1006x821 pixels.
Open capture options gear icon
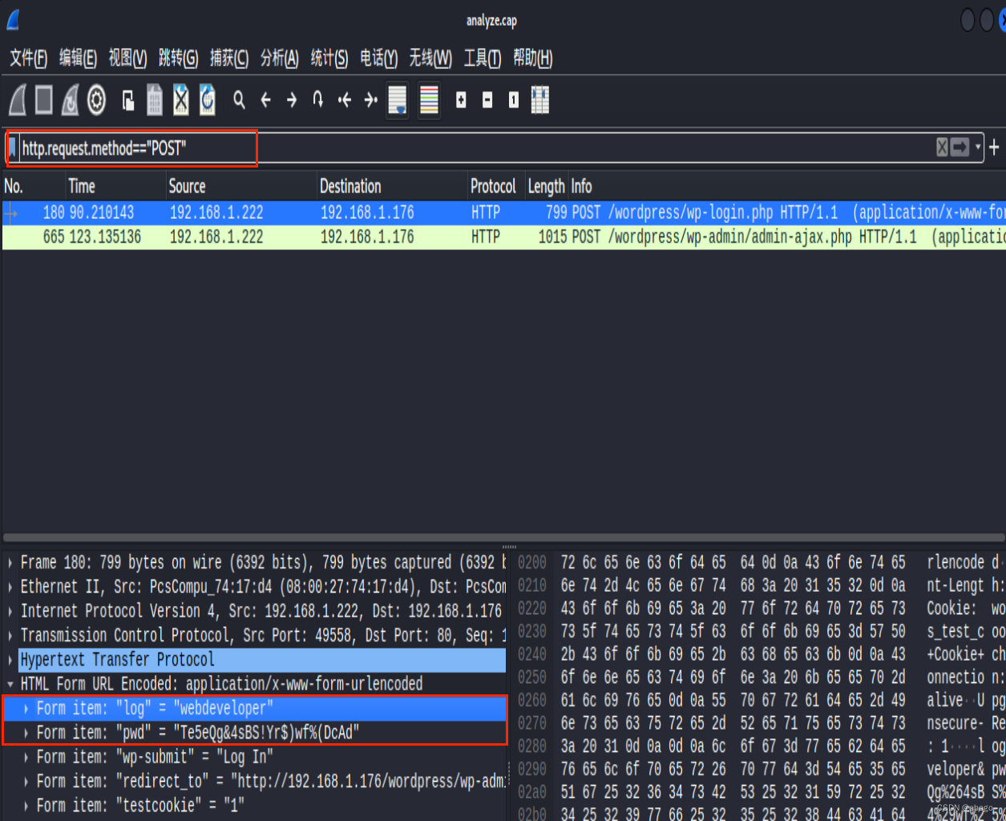click(x=97, y=100)
